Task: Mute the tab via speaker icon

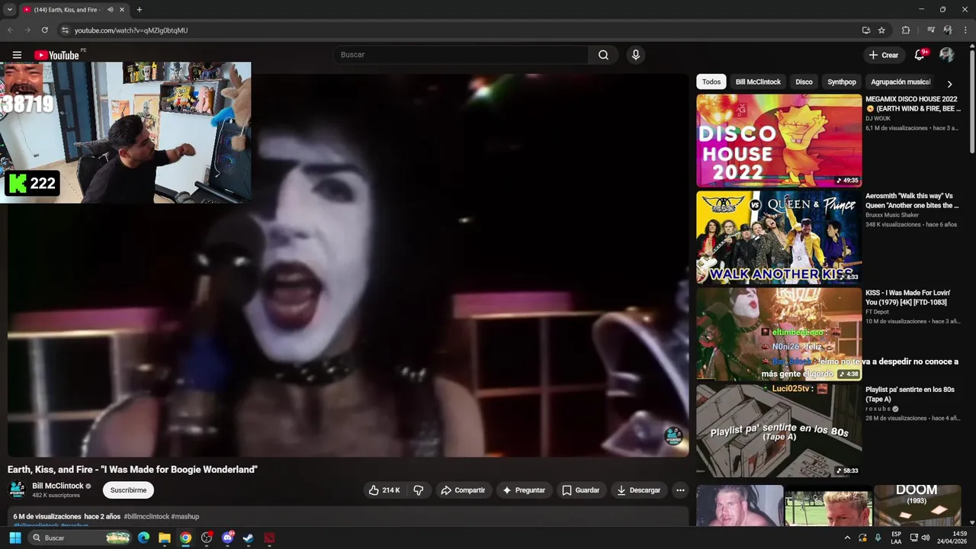Action: [x=111, y=10]
